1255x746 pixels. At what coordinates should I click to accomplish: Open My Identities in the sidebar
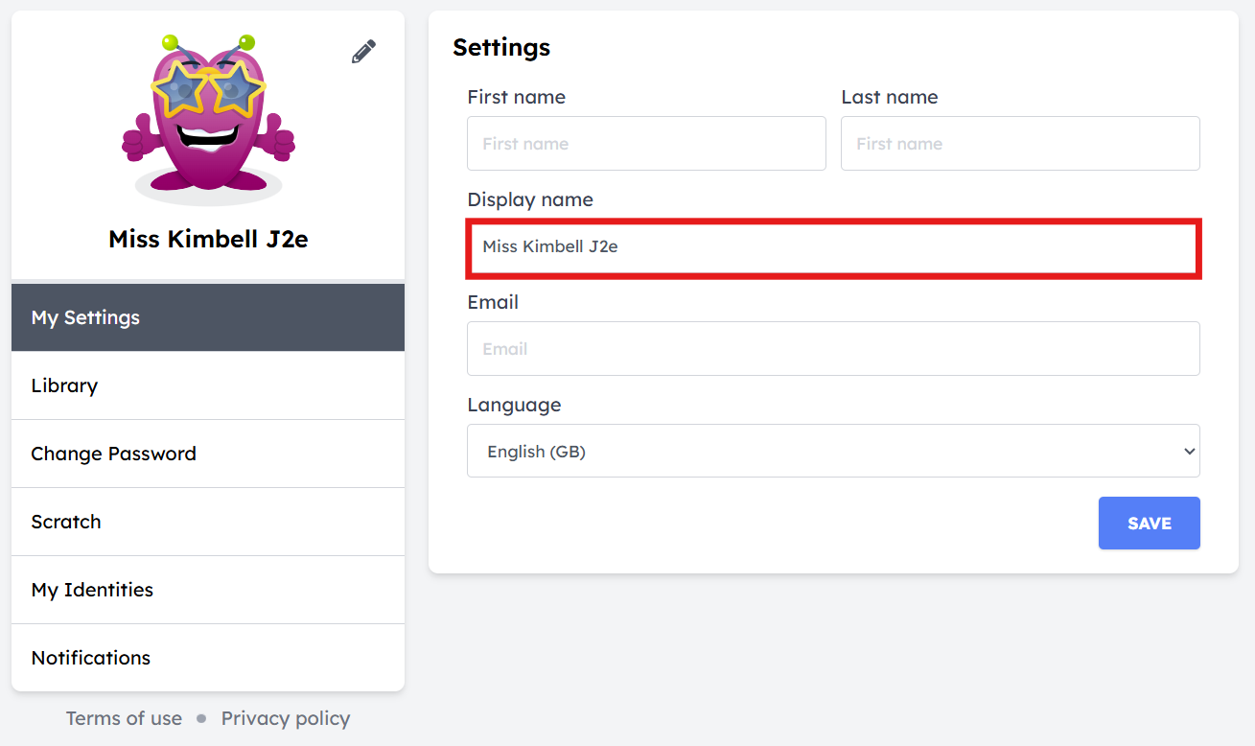coord(208,590)
